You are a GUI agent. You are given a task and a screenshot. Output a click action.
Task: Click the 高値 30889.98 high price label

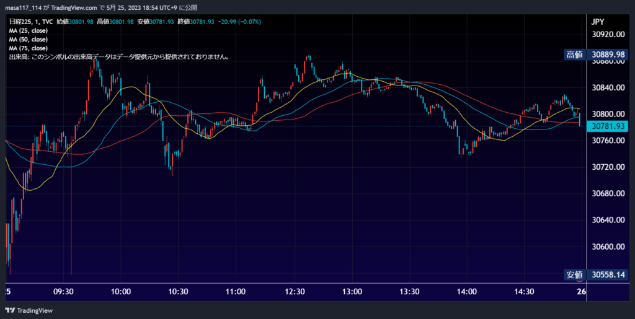596,55
